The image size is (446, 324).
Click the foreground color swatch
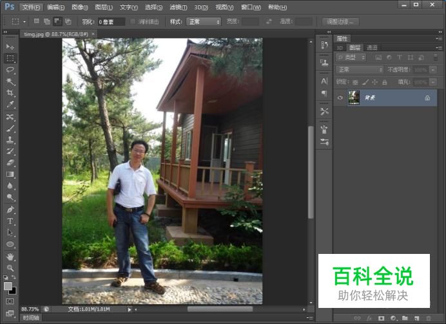point(8,286)
